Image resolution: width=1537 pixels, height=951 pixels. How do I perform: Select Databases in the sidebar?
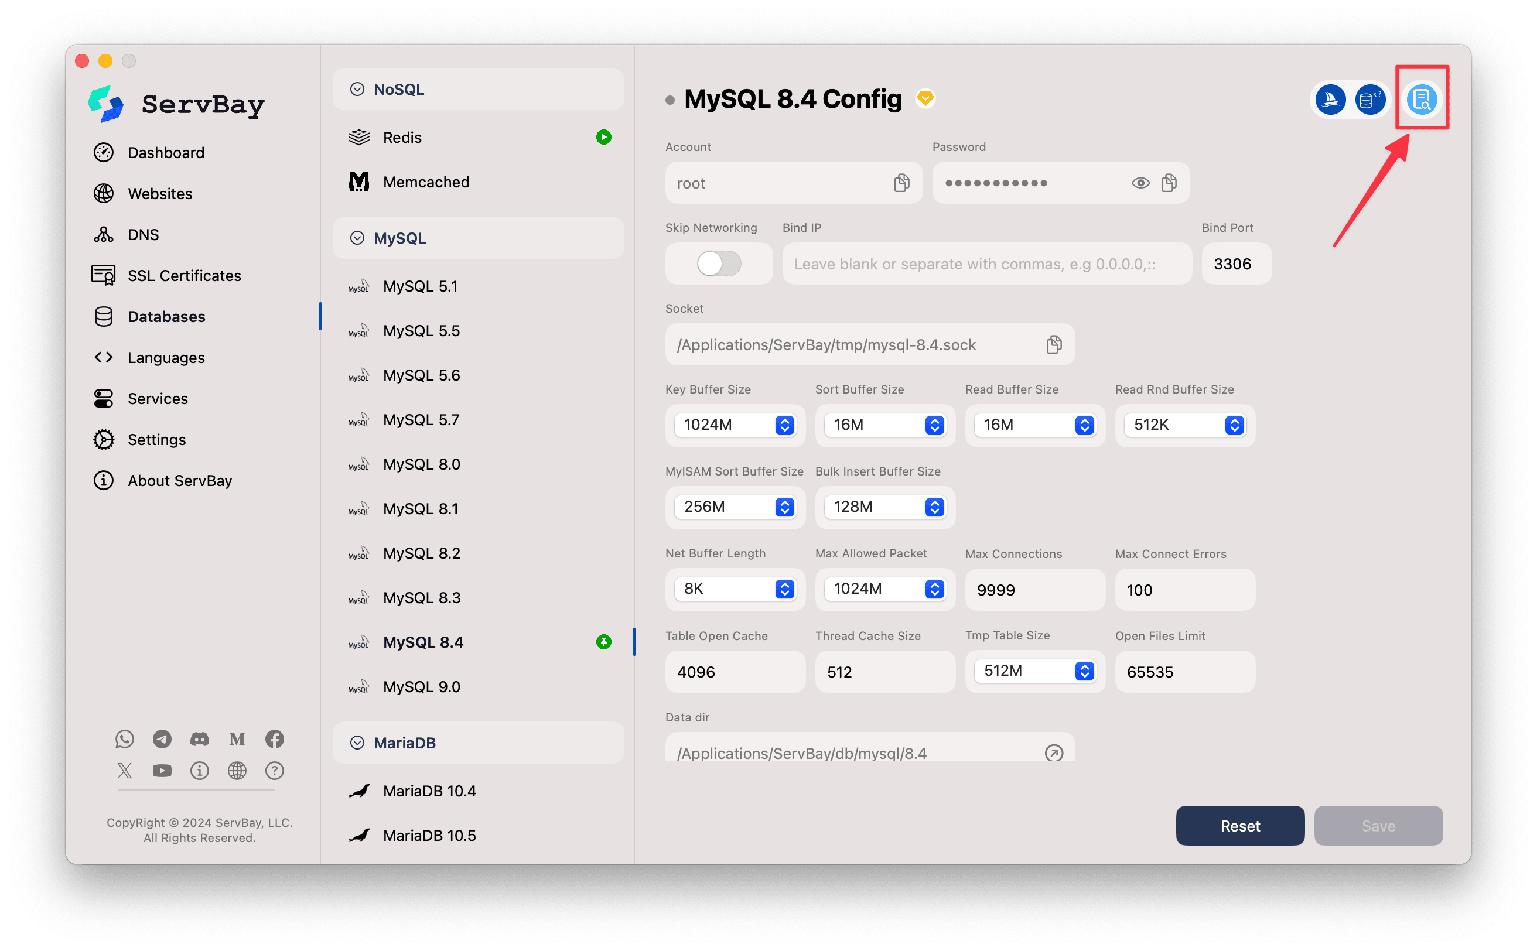166,316
